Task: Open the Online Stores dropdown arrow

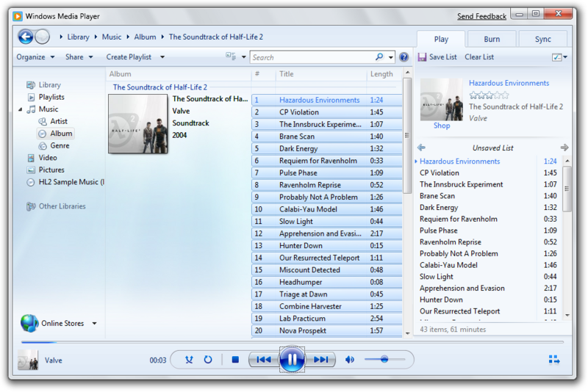Action: pyautogui.click(x=95, y=323)
